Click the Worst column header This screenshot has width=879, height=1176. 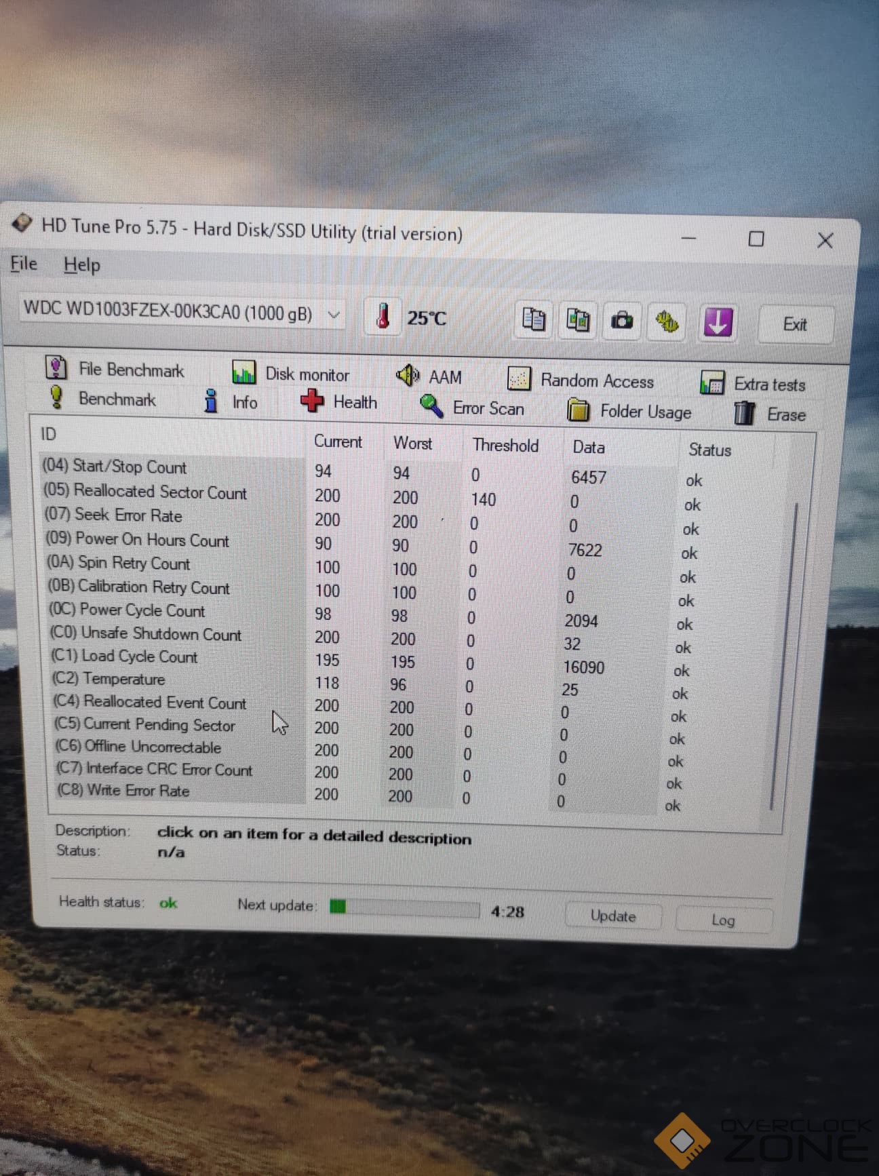tap(412, 444)
